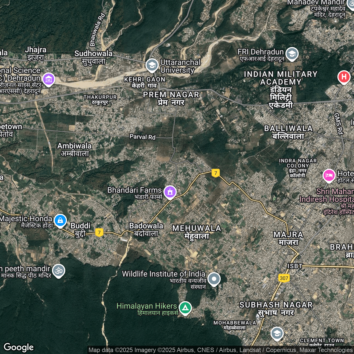Select the college pin near Mohabbewala
Image resolution: width=354 pixels, height=354 pixels.
tap(277, 334)
